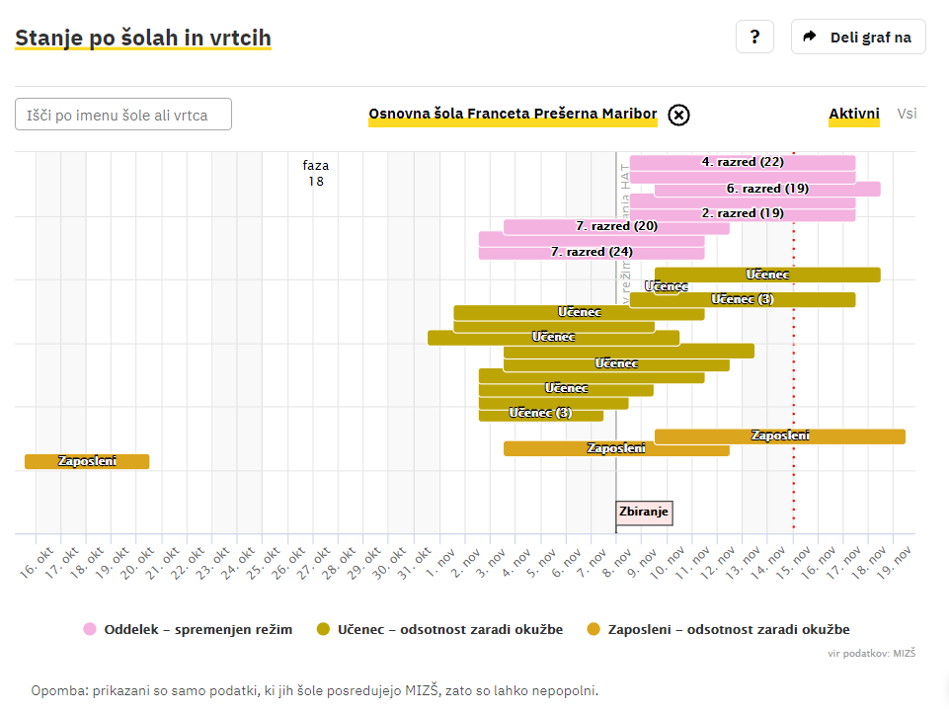
Task: Toggle Oddelek – spremenjen režim legend entry
Action: click(198, 629)
